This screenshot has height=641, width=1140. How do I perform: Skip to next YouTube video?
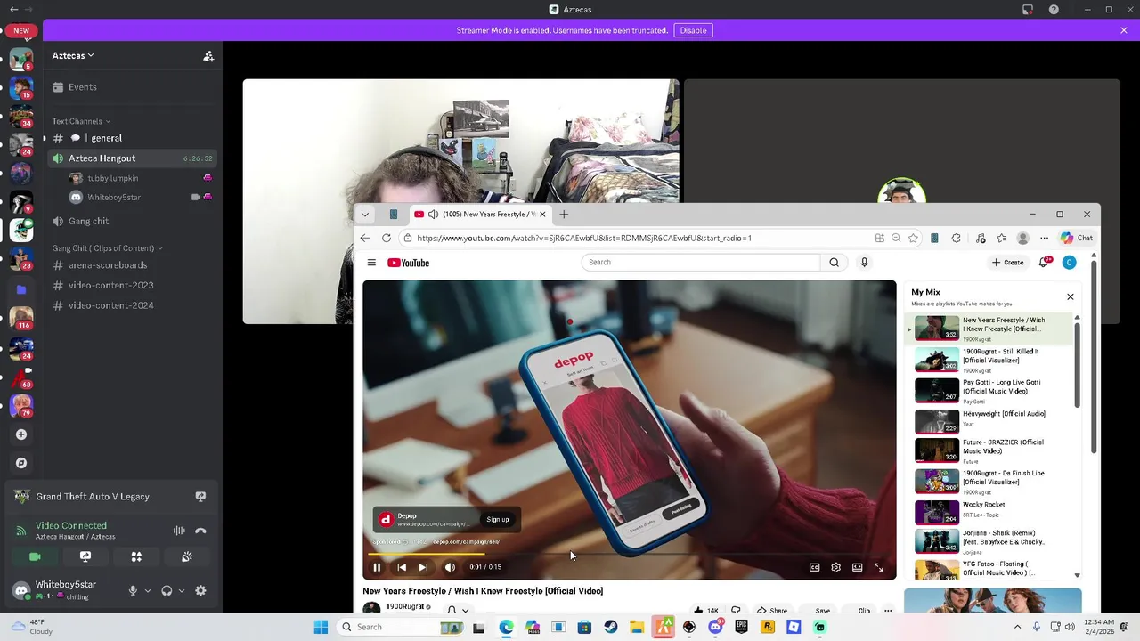(423, 567)
